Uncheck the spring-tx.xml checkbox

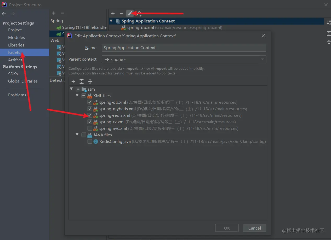[90, 122]
